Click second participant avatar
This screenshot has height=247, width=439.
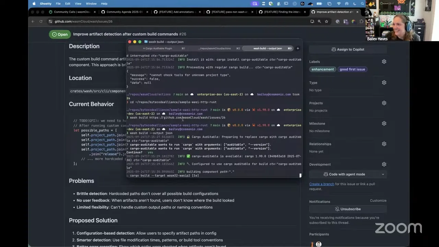point(319,244)
